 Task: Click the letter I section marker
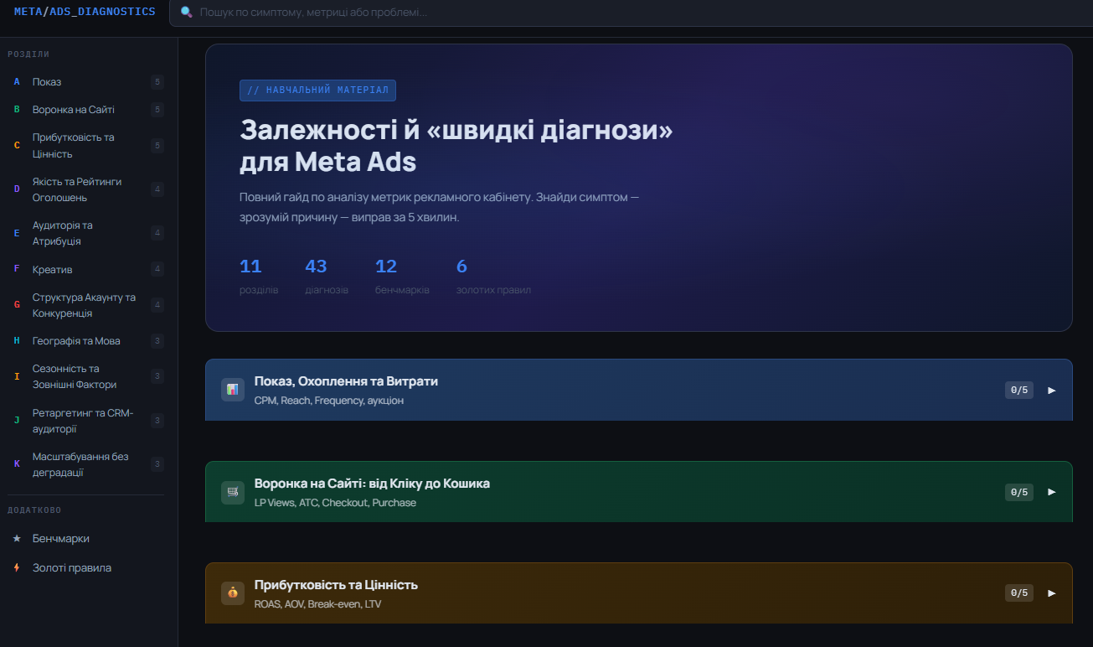click(x=17, y=376)
